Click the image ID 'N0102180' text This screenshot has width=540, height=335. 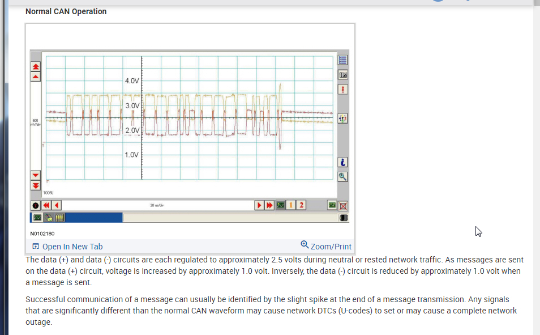pyautogui.click(x=42, y=234)
